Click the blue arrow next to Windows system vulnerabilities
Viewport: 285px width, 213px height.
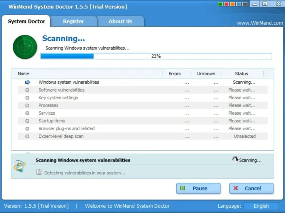[27, 82]
